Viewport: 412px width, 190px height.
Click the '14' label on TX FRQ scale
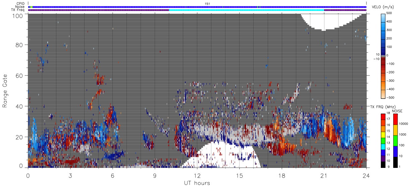pyautogui.click(x=388, y=137)
